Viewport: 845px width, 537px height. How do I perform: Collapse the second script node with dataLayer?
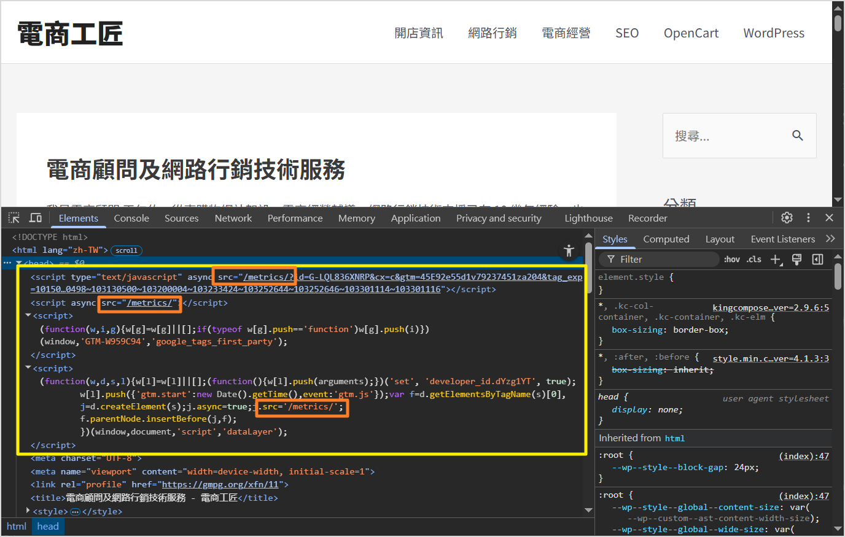[x=28, y=368]
